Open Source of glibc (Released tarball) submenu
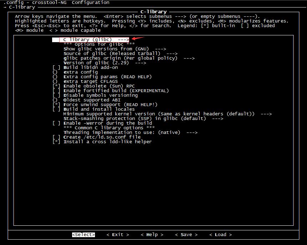The height and width of the screenshot is (245, 307). 120,54
